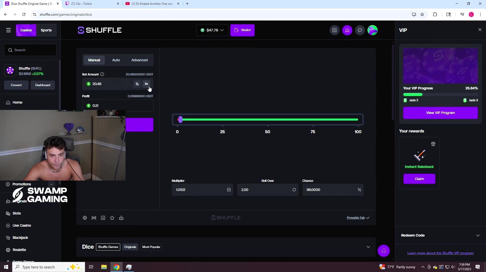Image resolution: width=486 pixels, height=272 pixels.
Task: Click the Convert SHFL button
Action: click(16, 85)
